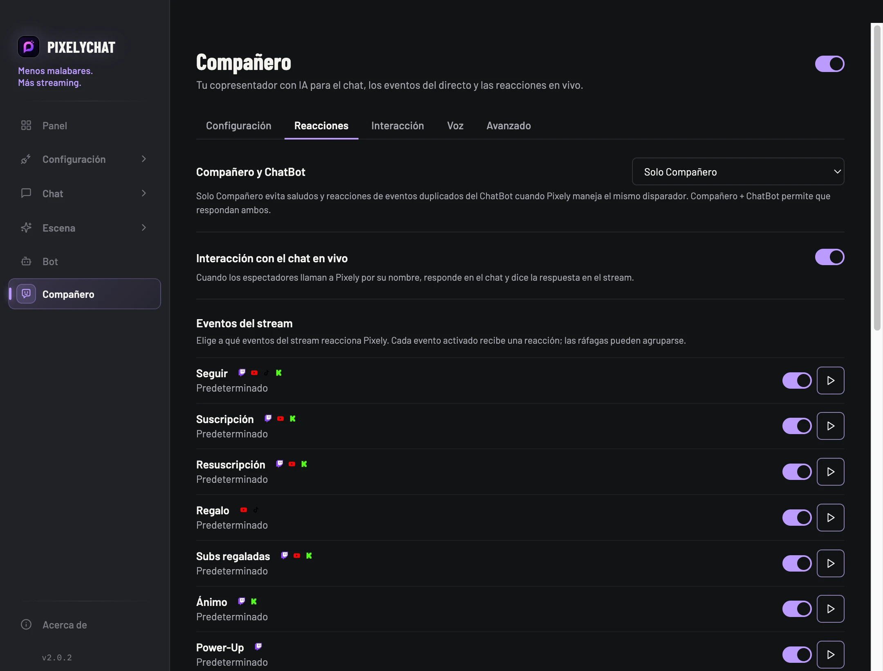The width and height of the screenshot is (883, 671).
Task: Expand the Escena sidebar chevron
Action: (144, 227)
